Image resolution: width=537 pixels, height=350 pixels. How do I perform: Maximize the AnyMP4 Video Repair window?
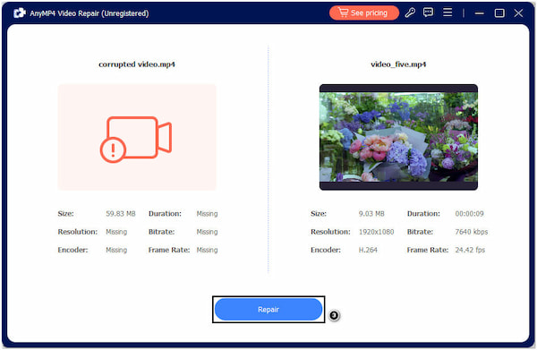[x=499, y=13]
